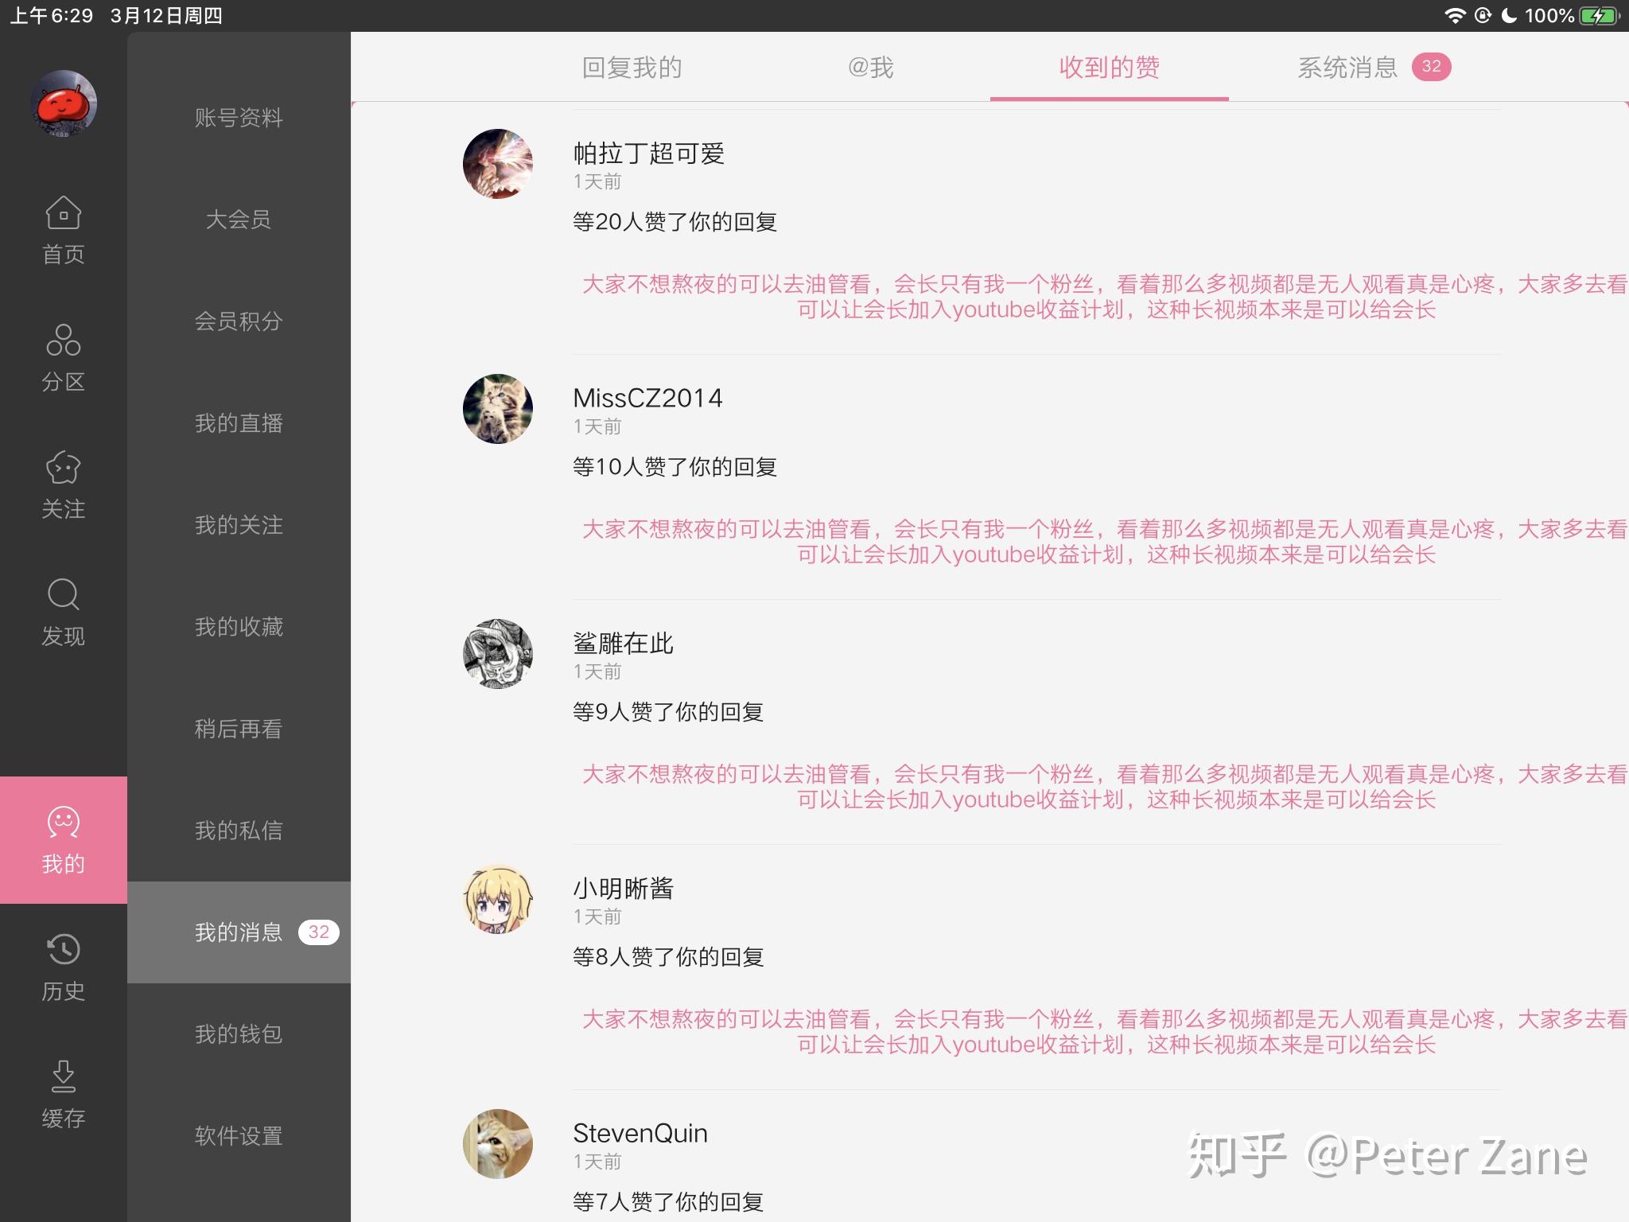Switch to @我 tab

point(871,68)
